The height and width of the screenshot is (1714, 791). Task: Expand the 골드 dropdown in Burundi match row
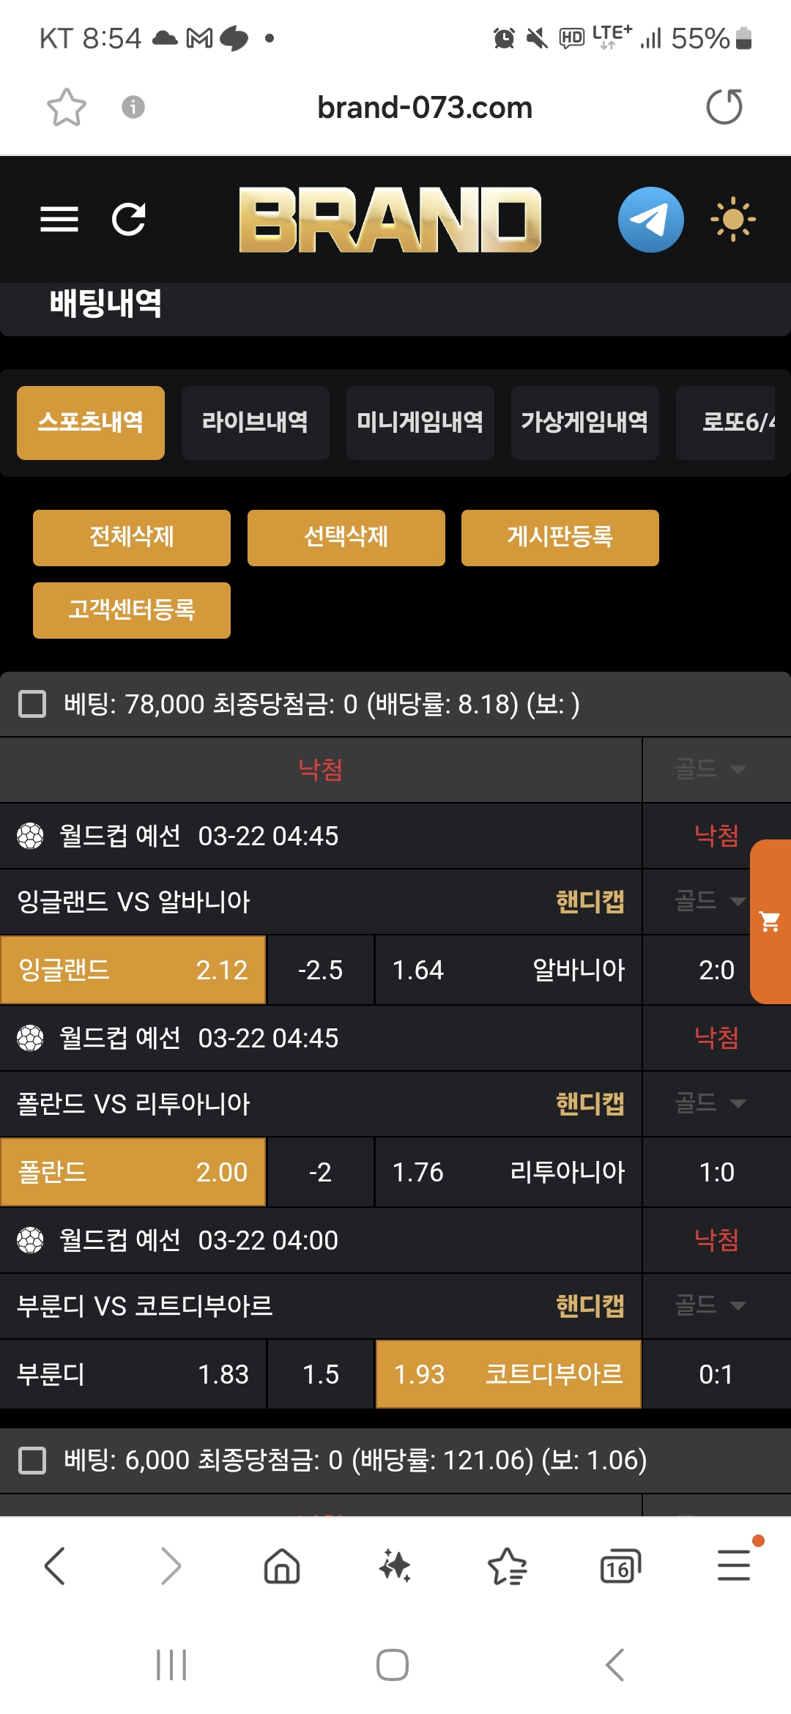click(x=709, y=1305)
